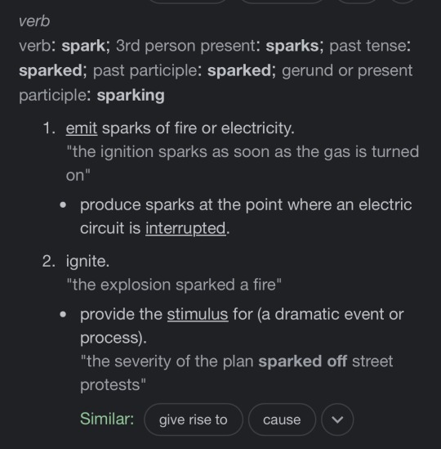Open the underlined "stimulus" link
The image size is (441, 449).
pos(198,314)
